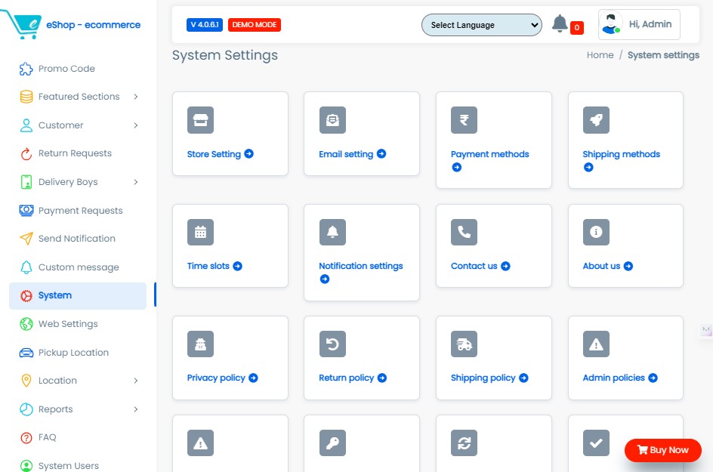
Task: Click the Shipping policy truck icon
Action: [464, 344]
